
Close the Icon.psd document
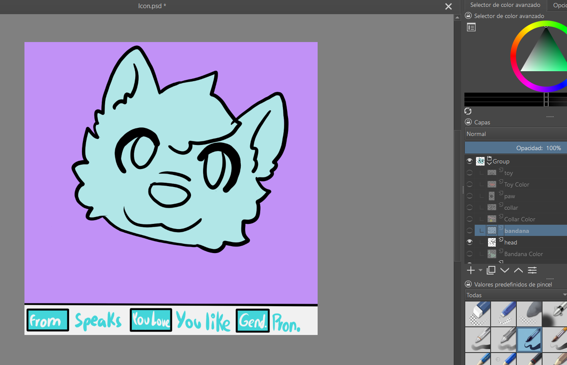click(449, 6)
